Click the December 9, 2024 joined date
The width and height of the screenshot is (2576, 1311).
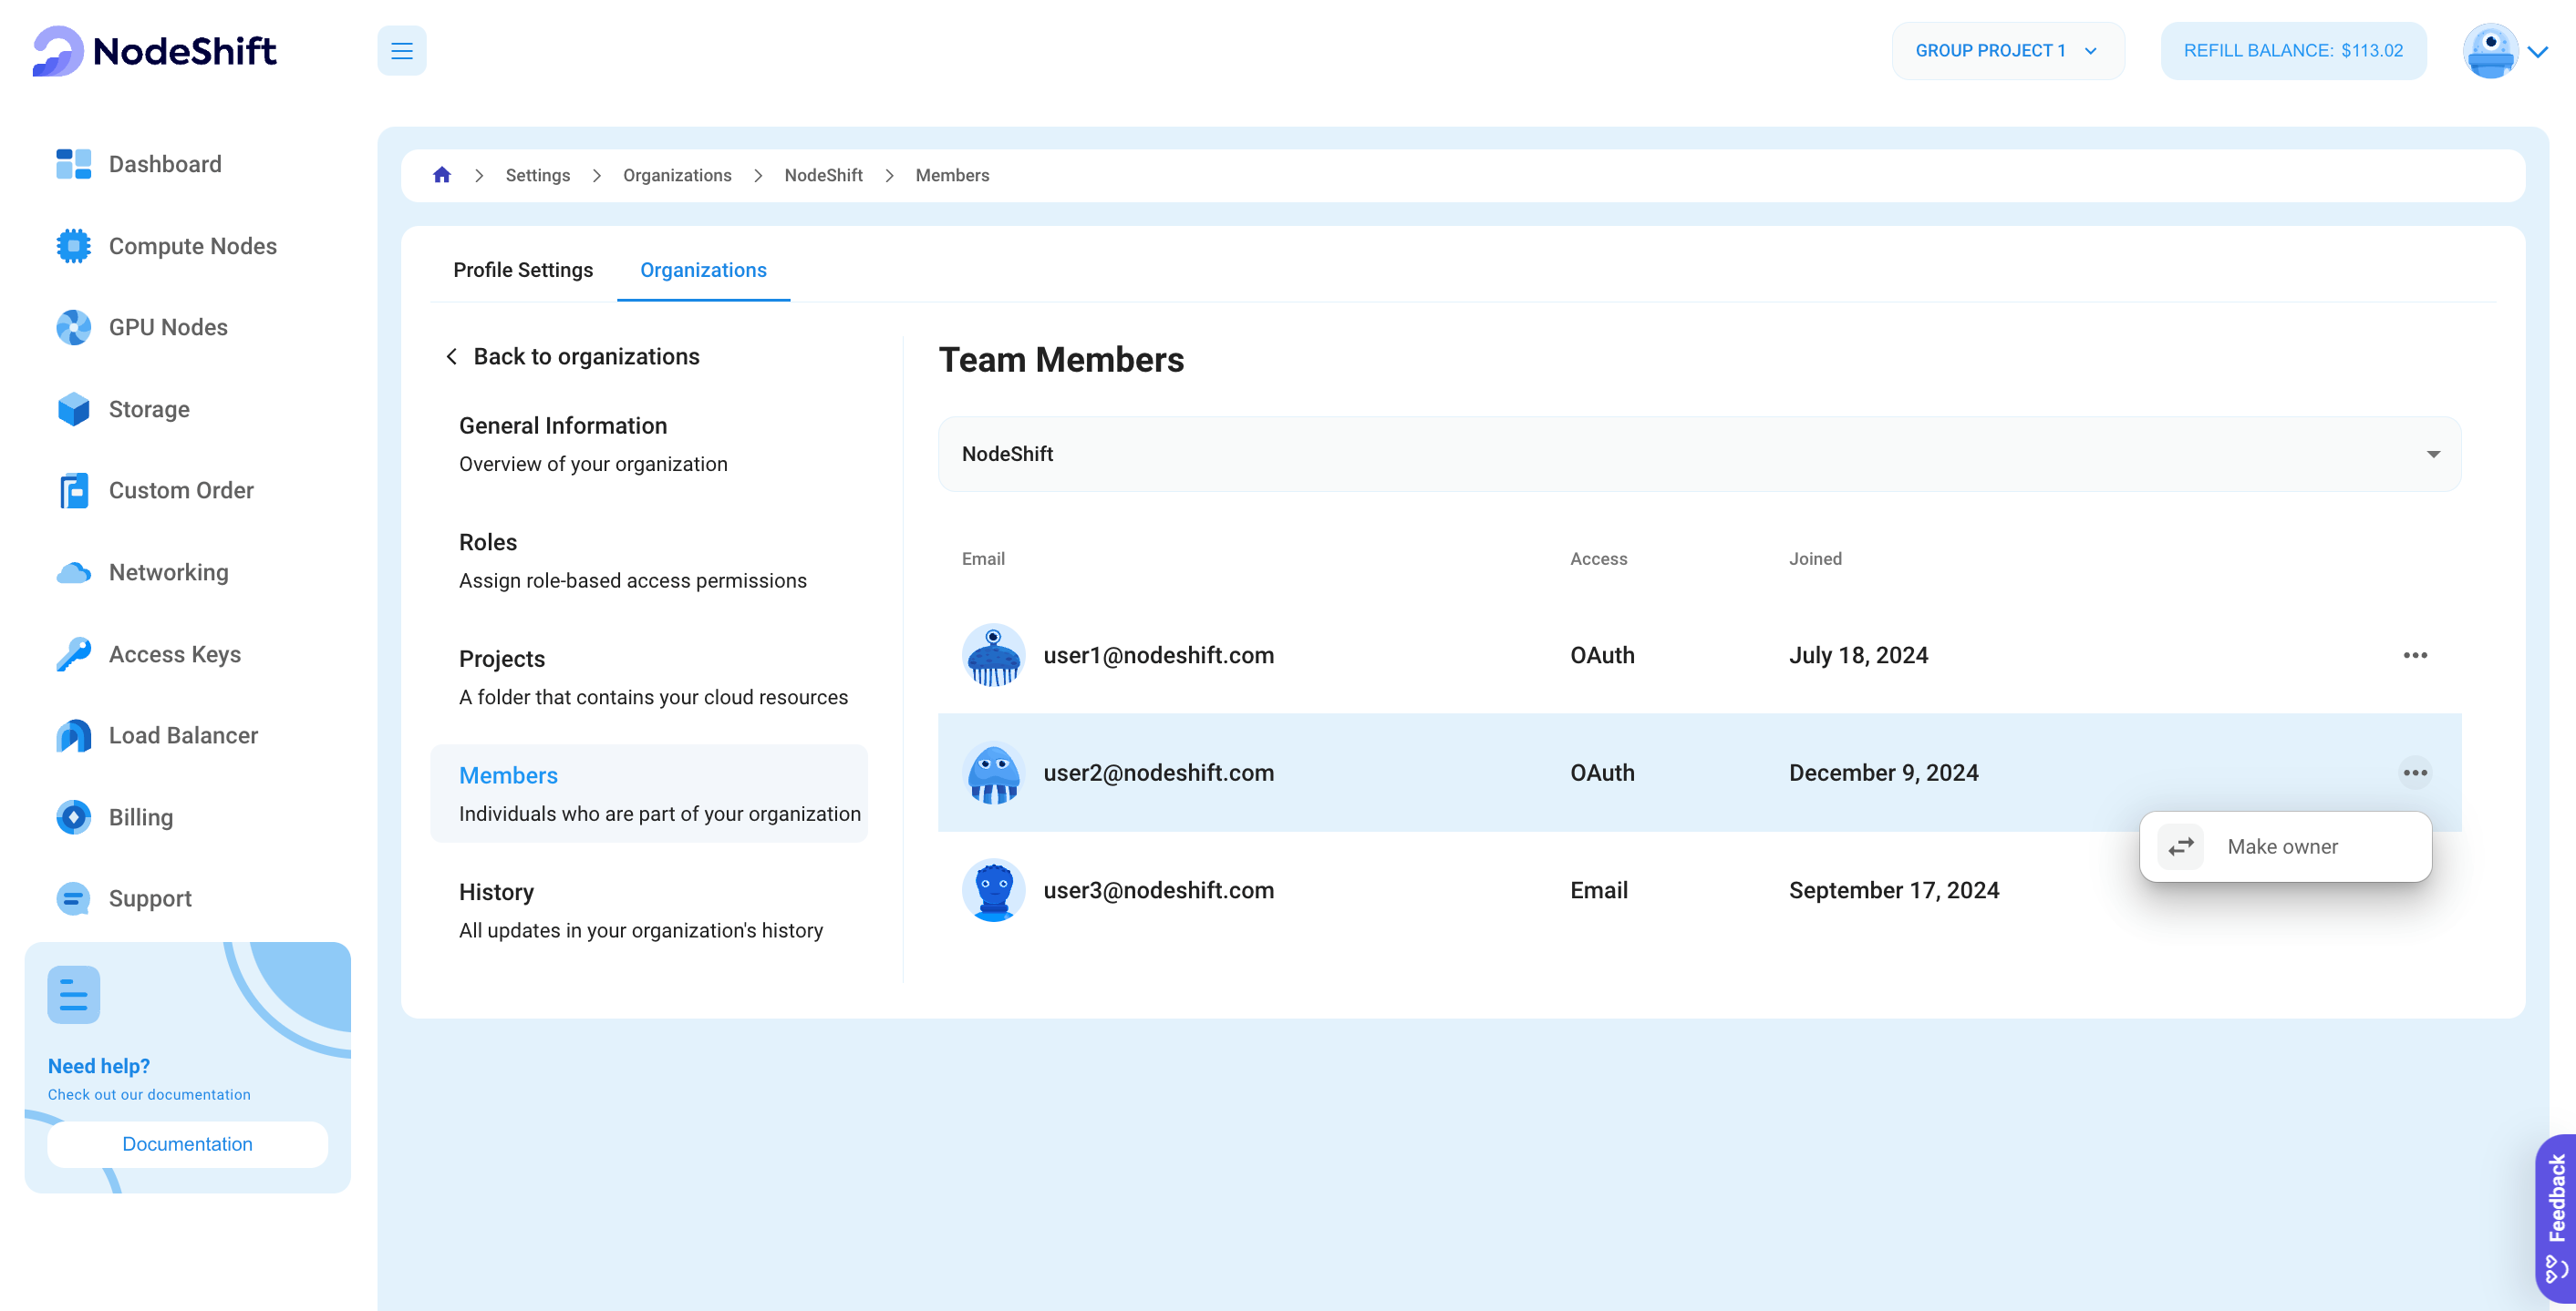pyautogui.click(x=1883, y=773)
